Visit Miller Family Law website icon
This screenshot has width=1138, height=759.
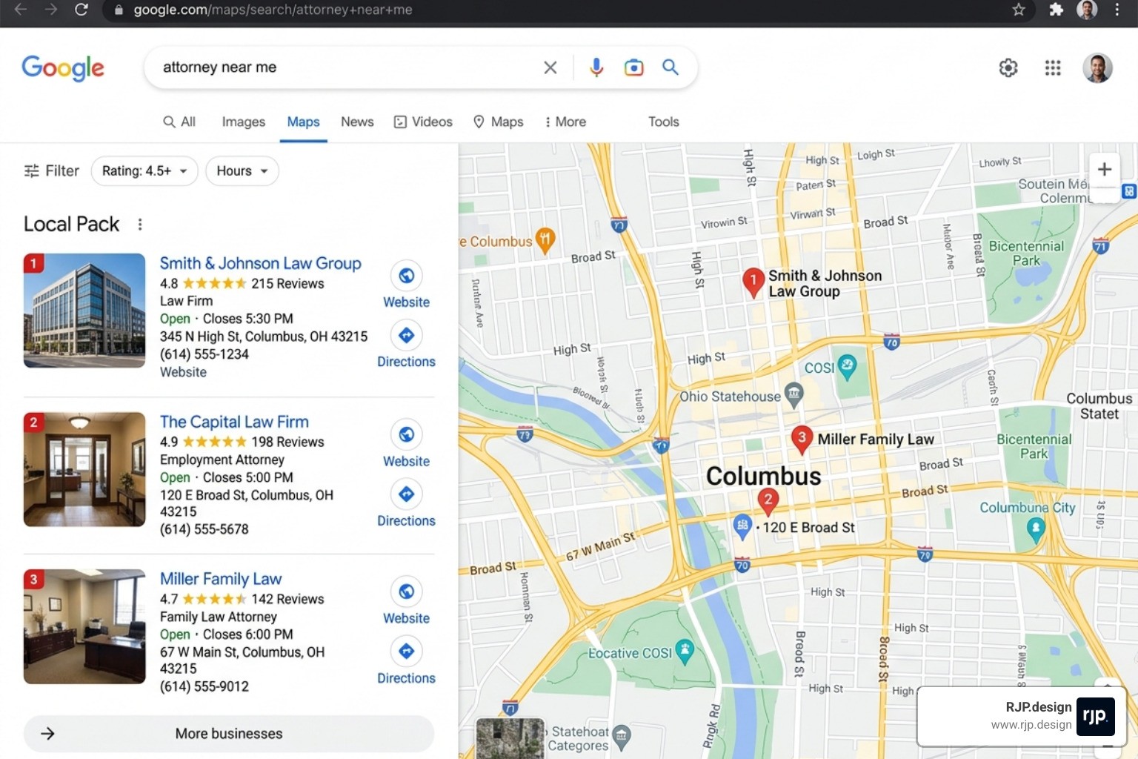point(406,591)
